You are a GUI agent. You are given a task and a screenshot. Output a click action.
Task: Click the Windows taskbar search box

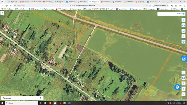(21, 103)
